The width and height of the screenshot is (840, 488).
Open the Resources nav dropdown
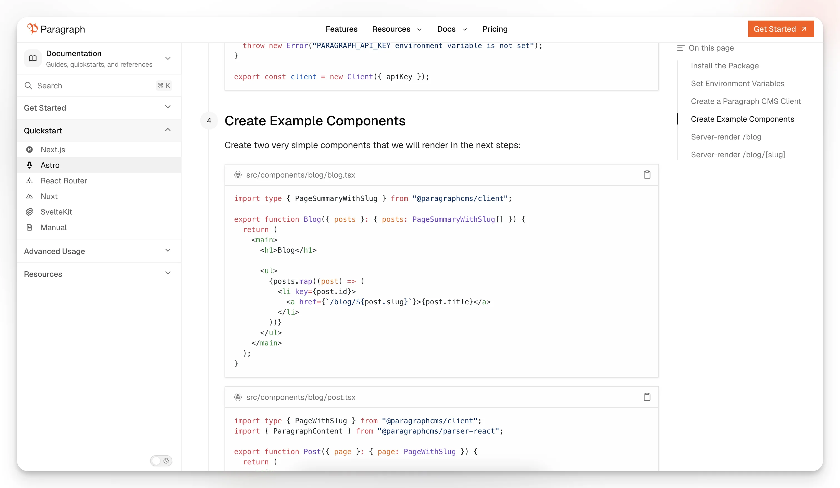coord(397,29)
